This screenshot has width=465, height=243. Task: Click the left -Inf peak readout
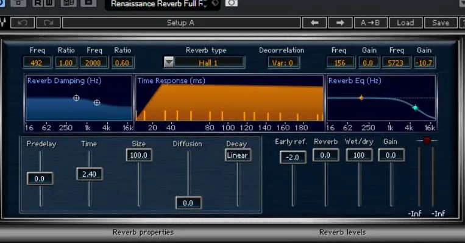point(415,213)
